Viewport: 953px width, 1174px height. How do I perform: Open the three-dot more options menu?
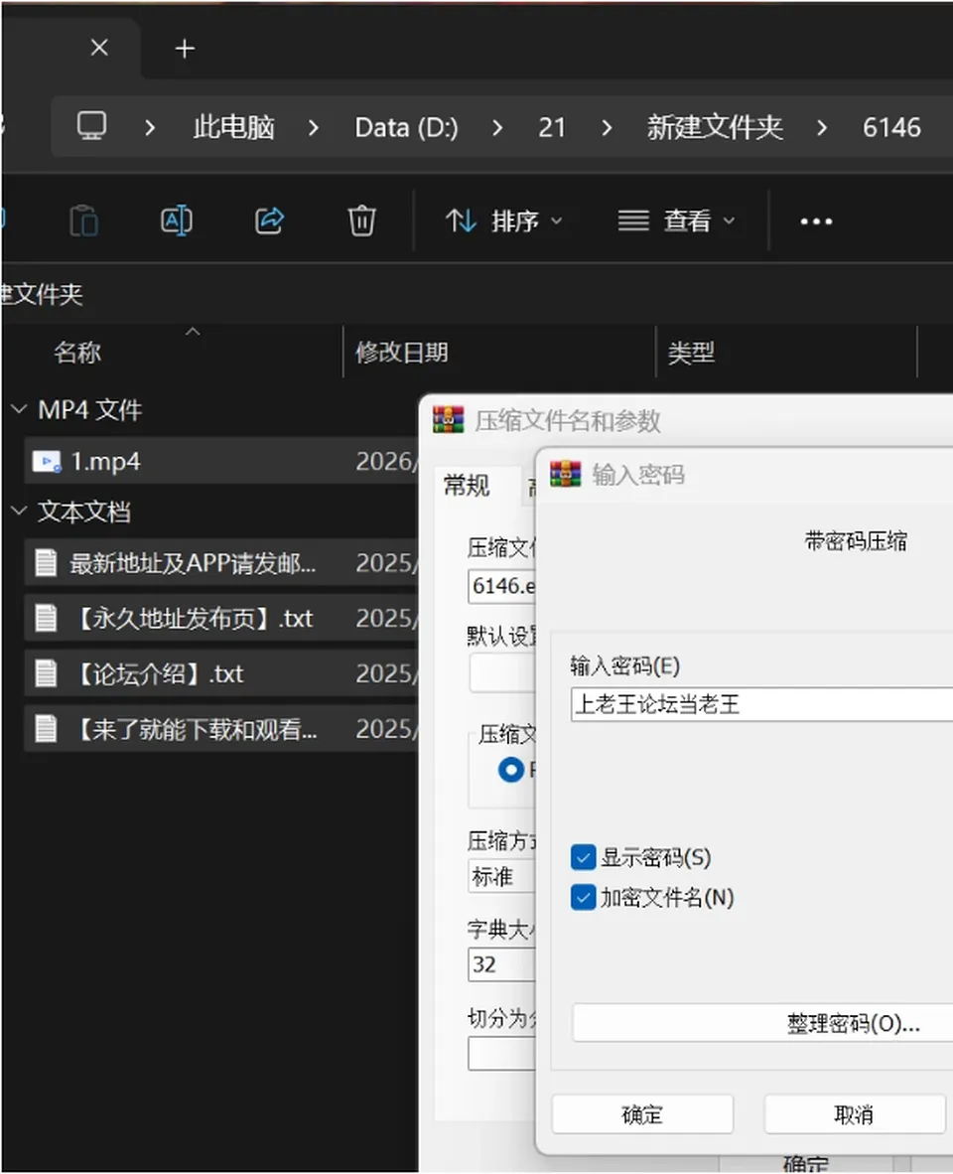(x=816, y=221)
